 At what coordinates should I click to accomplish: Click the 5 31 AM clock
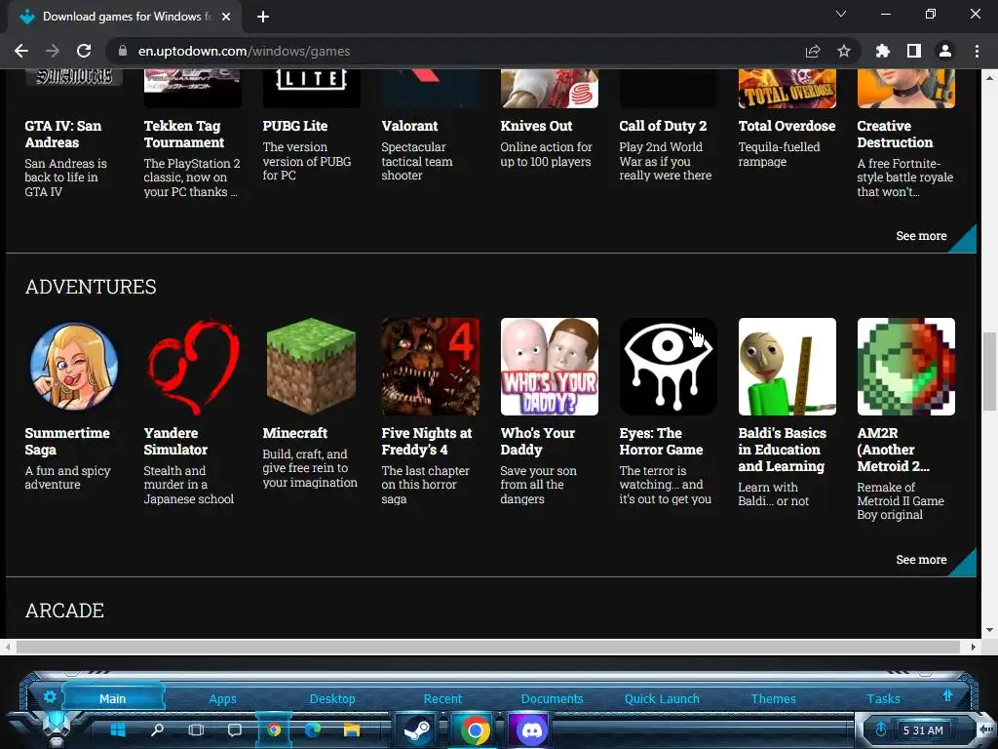pyautogui.click(x=923, y=730)
